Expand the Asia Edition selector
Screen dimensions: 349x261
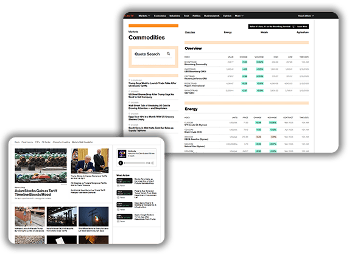click(x=306, y=16)
